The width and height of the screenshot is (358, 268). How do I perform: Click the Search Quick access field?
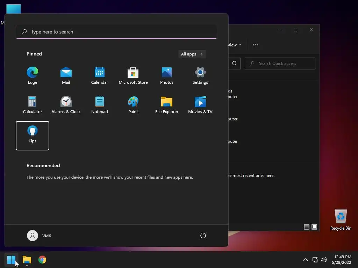click(x=280, y=64)
